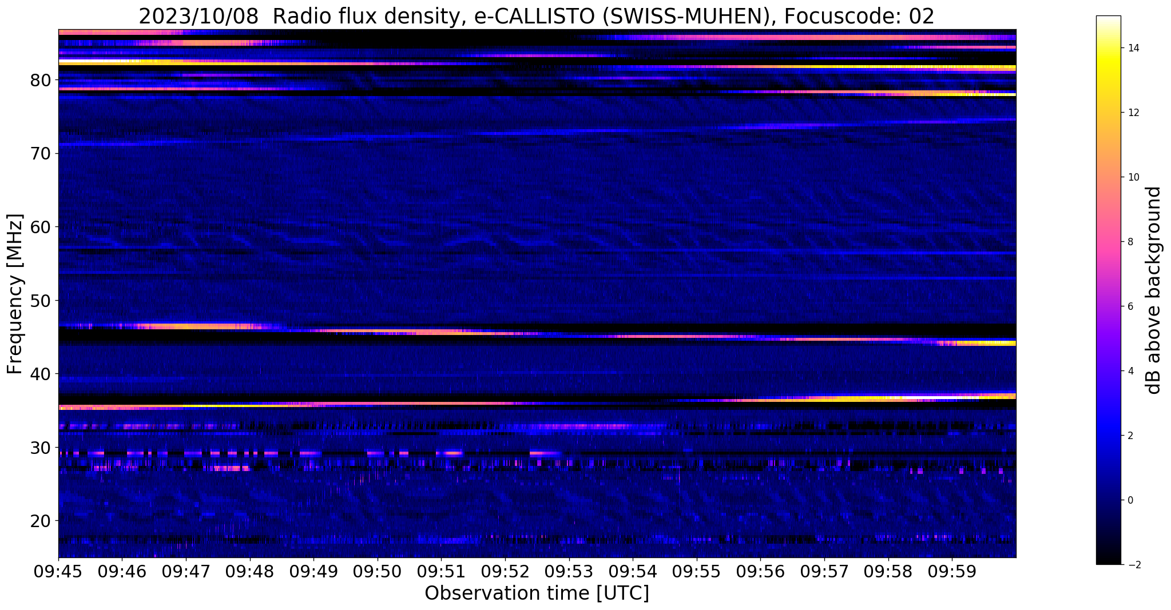Click the colorbar tick label 14
This screenshot has width=1171, height=610.
[x=1133, y=48]
